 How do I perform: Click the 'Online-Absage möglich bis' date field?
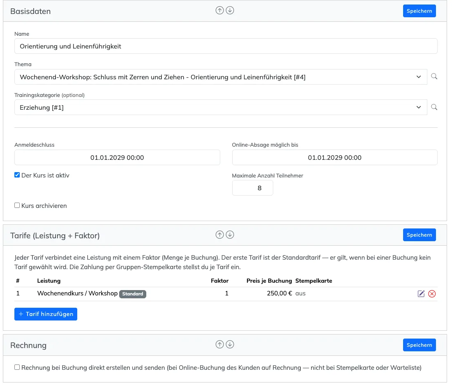[334, 157]
